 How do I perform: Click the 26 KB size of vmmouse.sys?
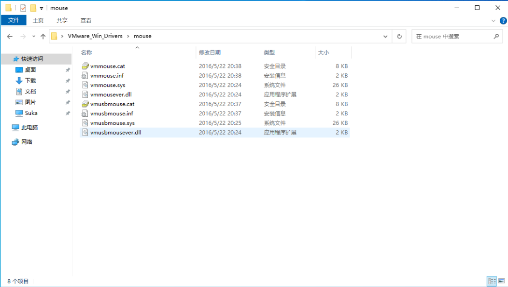tap(340, 85)
